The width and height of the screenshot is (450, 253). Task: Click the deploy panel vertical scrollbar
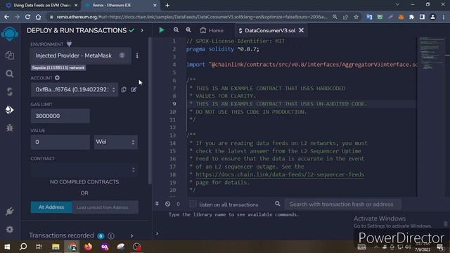coord(150,110)
